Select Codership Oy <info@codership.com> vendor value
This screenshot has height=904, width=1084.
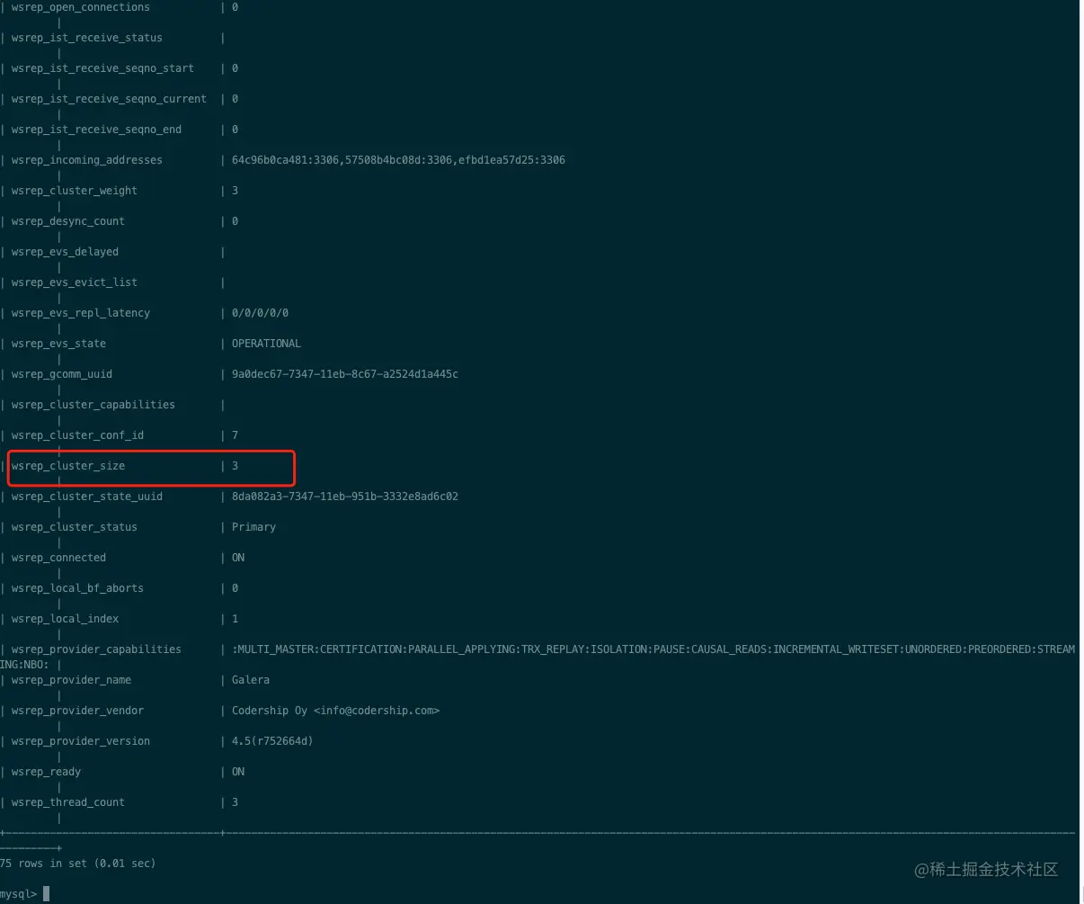point(335,711)
